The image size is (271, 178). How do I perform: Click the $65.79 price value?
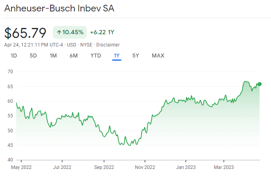25,33
